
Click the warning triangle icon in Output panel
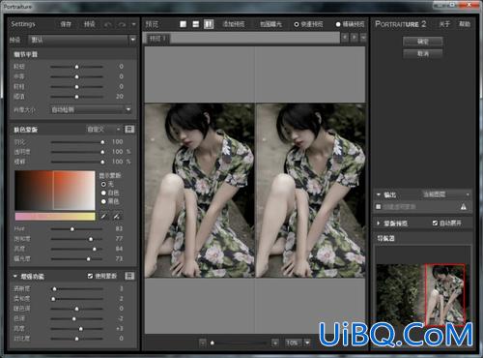pyautogui.click(x=464, y=207)
